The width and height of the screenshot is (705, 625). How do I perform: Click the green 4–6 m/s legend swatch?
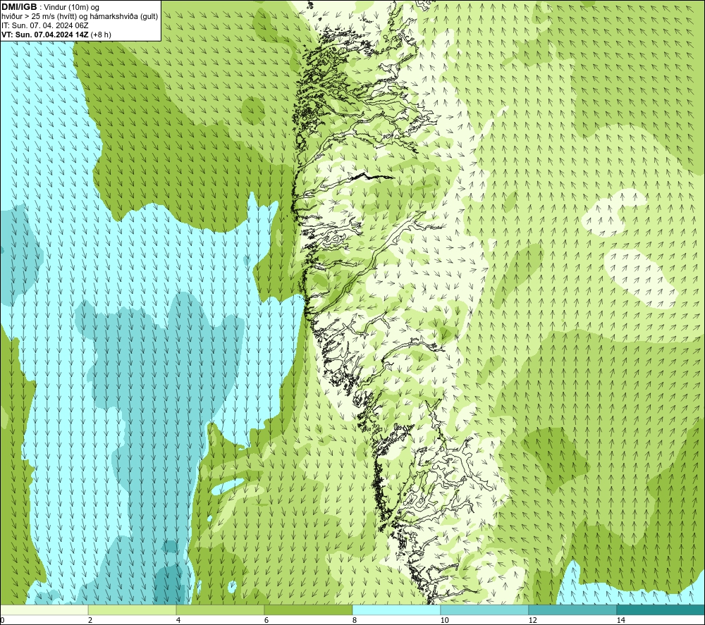click(220, 610)
